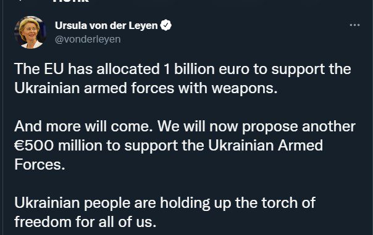Click the back arrow at top left

pos(22,1)
